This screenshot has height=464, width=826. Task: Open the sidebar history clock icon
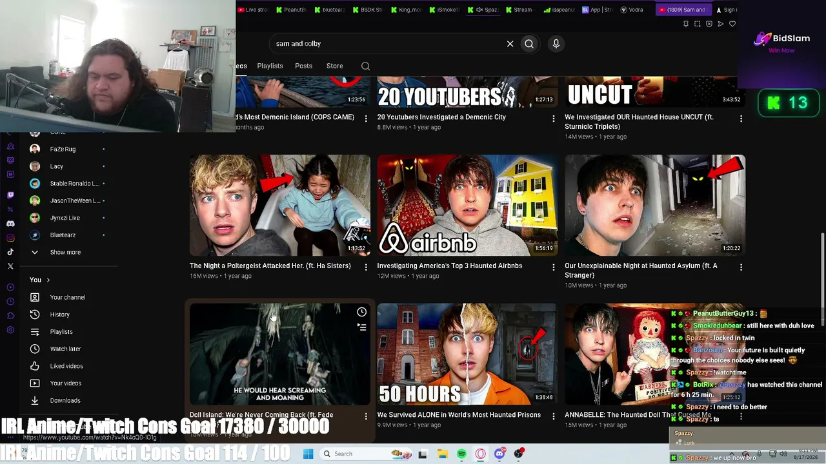click(x=10, y=302)
